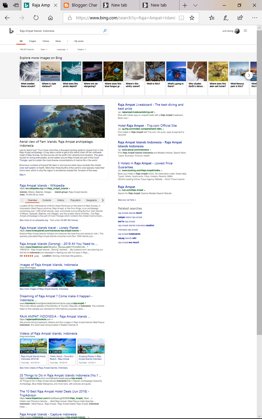Screen dimensions: 262x419
Task: Expand the Date filter dropdown
Action: [x=44, y=49]
